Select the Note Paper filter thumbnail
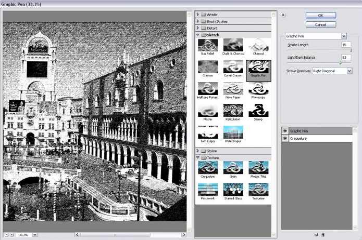The height and width of the screenshot is (240, 362). pos(233,89)
